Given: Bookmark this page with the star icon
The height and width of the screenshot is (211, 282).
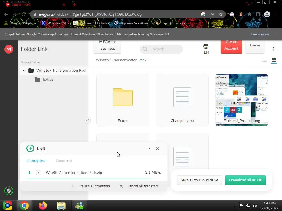Looking at the screenshot, I should point(221,14).
